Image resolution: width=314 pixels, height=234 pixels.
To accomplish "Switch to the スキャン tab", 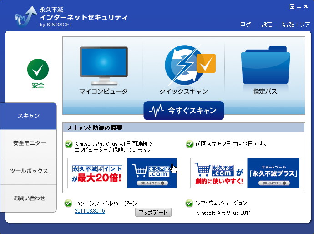I will (x=28, y=116).
